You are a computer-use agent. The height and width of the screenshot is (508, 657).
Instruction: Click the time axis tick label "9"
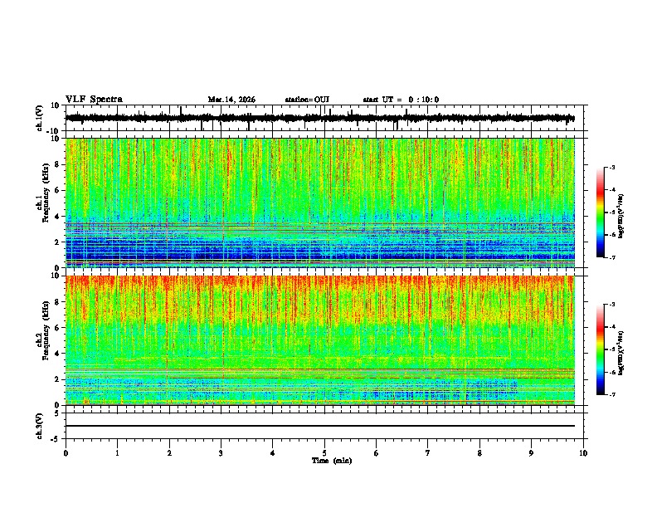click(x=532, y=453)
